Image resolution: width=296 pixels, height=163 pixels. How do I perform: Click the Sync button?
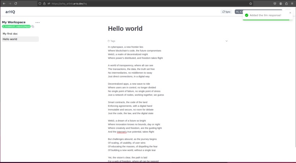pyautogui.click(x=226, y=12)
